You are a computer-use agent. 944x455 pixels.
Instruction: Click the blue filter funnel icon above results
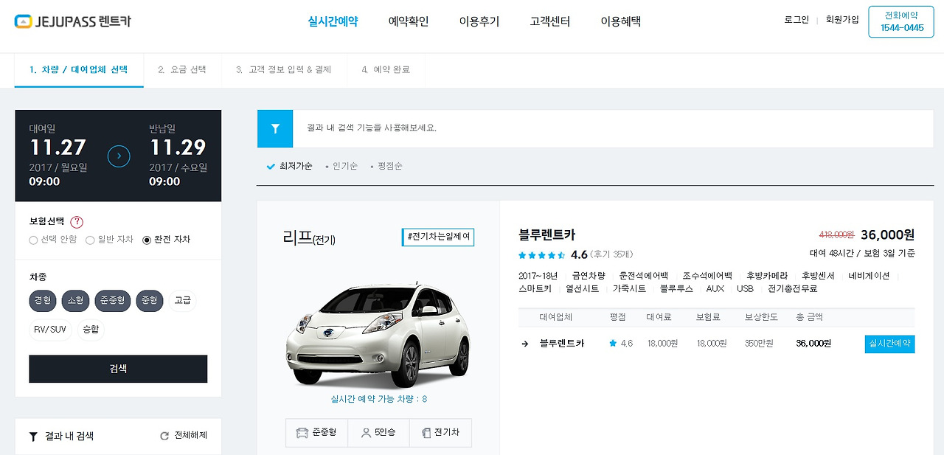click(274, 128)
